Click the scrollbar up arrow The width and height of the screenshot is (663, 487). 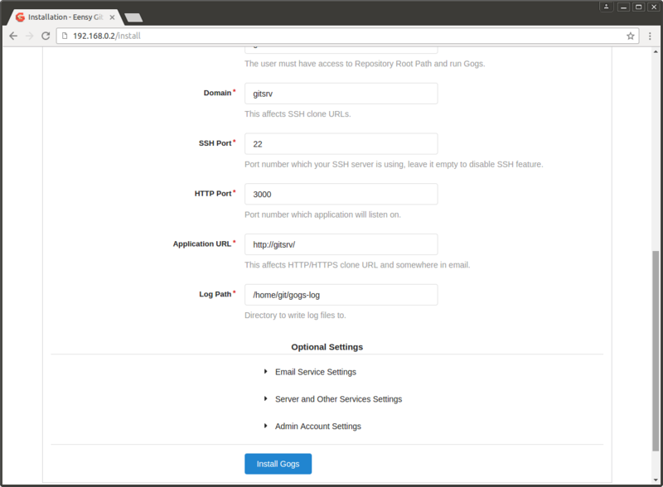(656, 51)
